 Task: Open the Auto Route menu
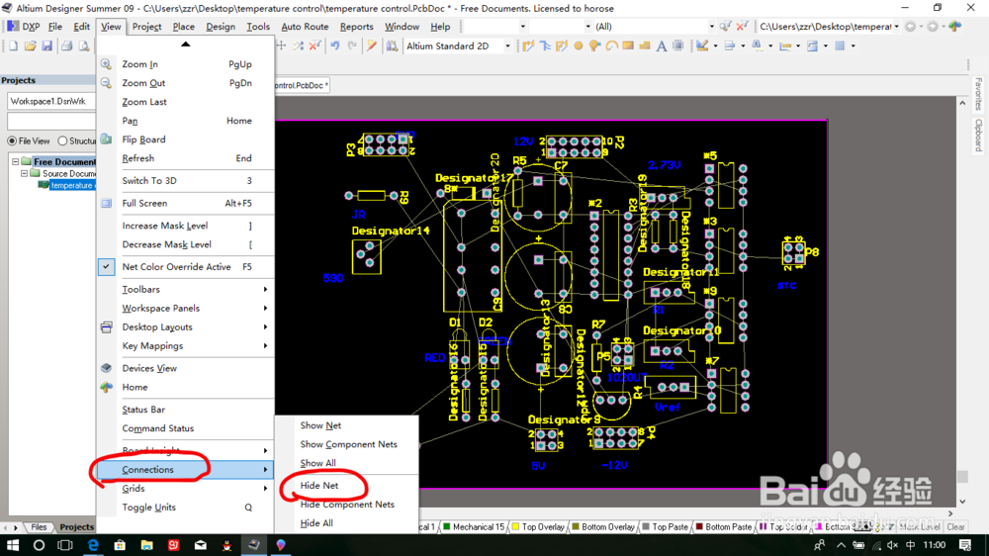(305, 27)
